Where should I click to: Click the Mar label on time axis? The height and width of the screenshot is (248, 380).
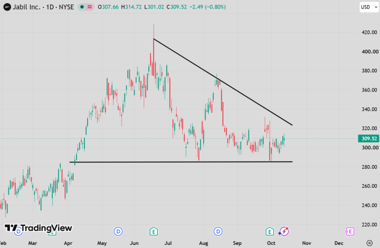click(33, 243)
